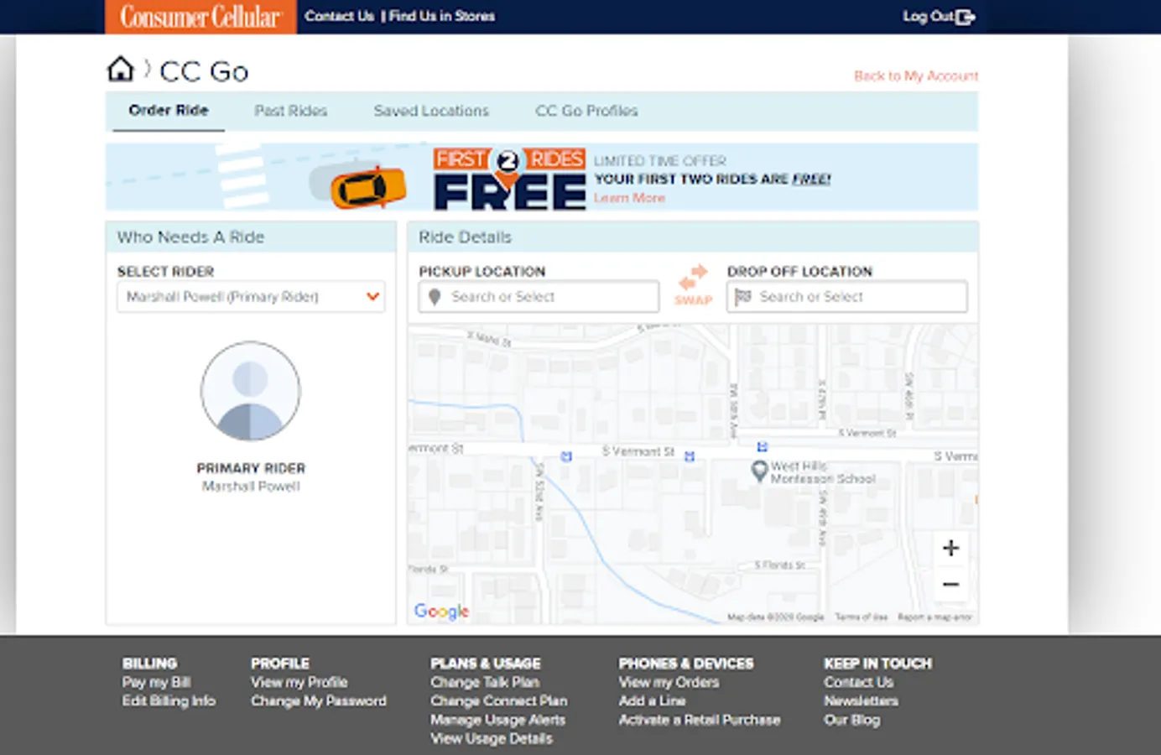
Task: Click the pickup location pin icon
Action: coord(435,297)
